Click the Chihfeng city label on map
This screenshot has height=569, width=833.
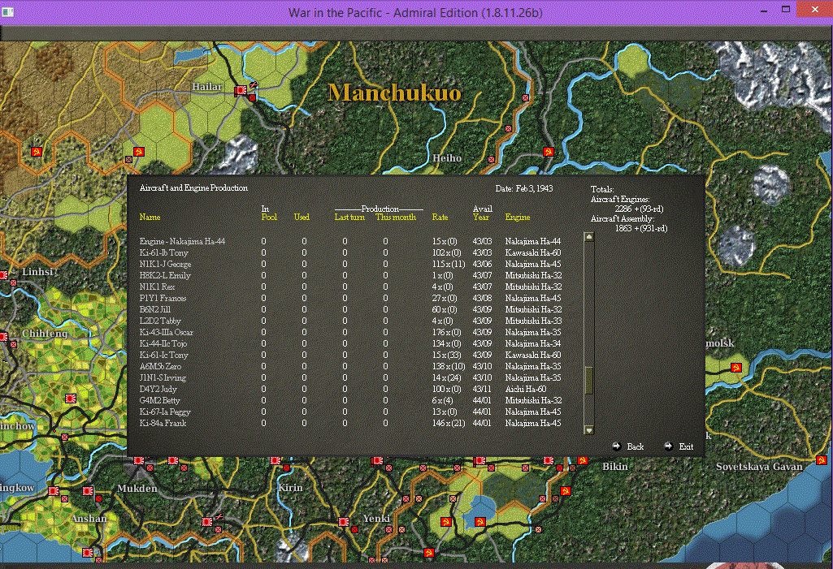point(45,334)
